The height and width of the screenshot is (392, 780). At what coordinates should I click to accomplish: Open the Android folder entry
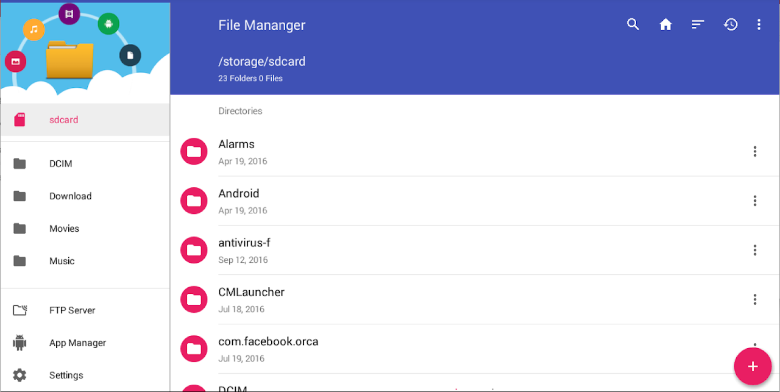[x=238, y=193]
